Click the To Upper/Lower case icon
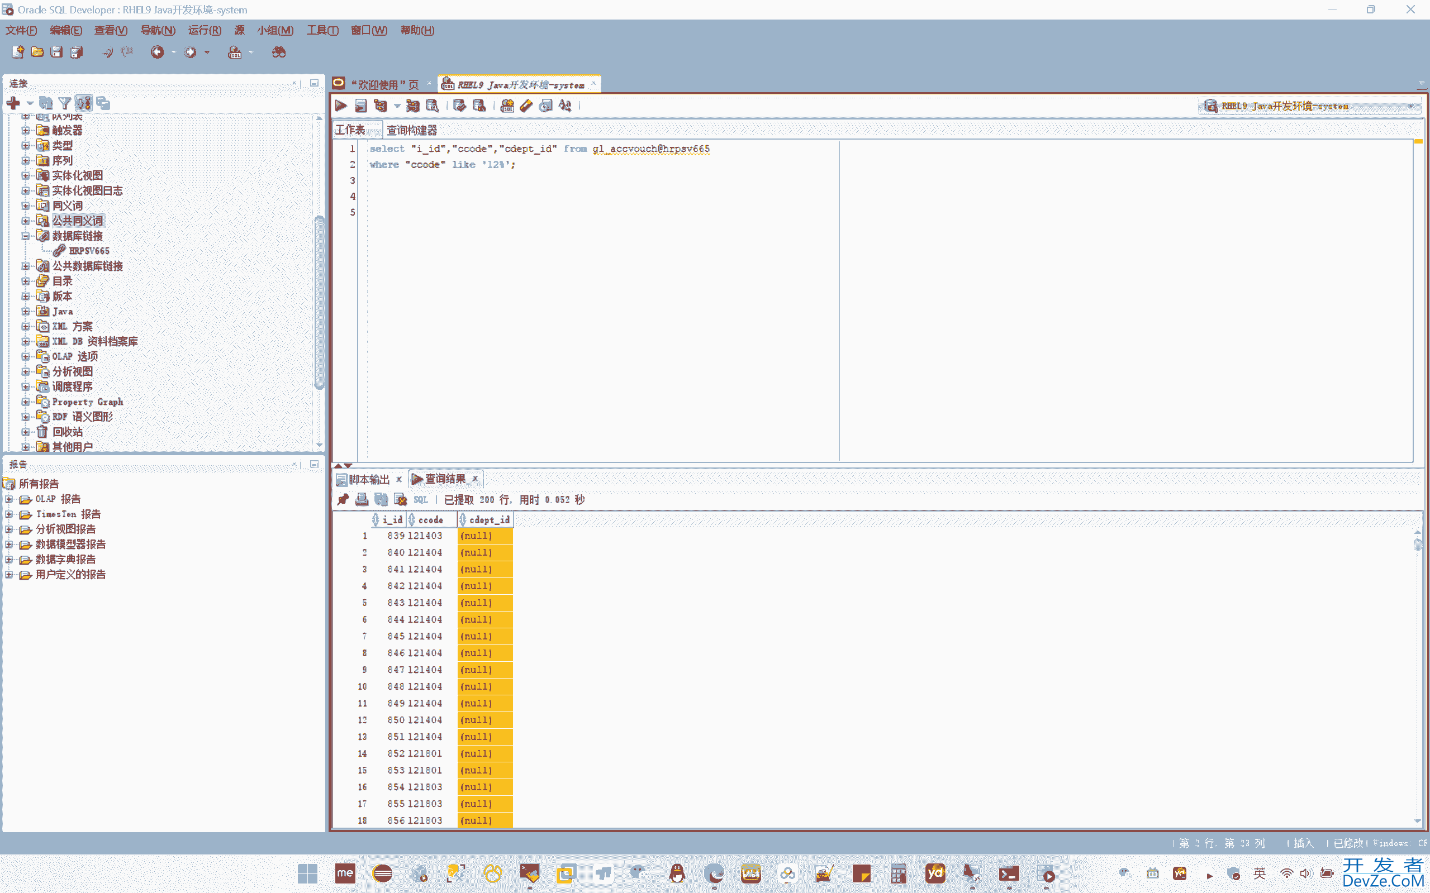1430x893 pixels. [565, 106]
